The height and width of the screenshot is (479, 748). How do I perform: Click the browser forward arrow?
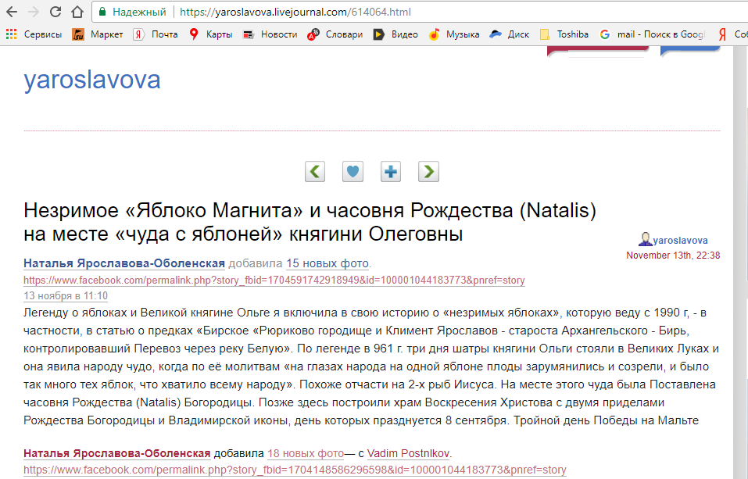tap(34, 12)
